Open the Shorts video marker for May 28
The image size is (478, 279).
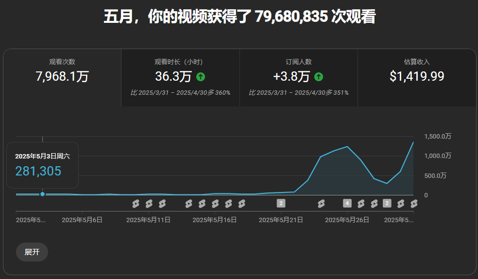point(374,203)
